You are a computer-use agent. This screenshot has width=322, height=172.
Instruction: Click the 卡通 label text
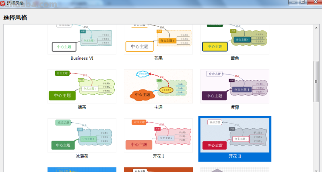(158, 107)
